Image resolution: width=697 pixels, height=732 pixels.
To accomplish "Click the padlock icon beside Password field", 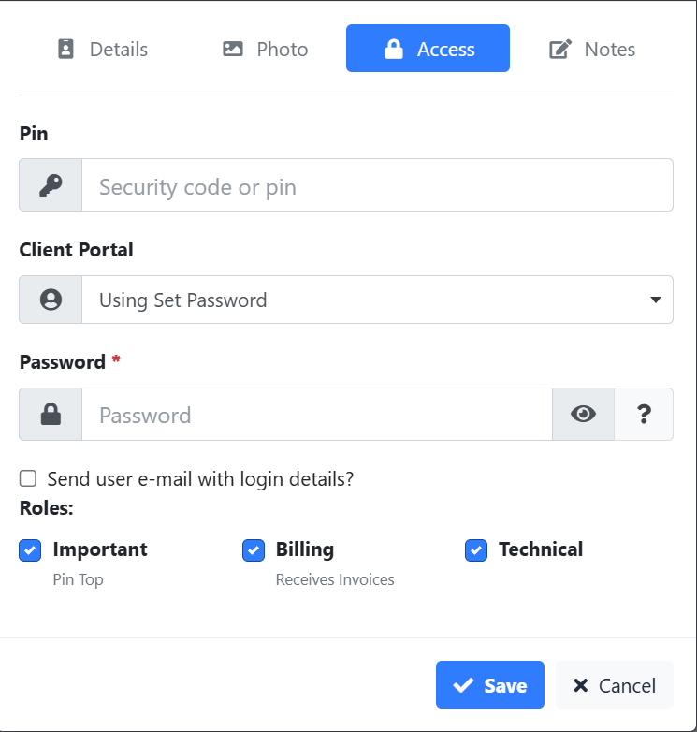I will click(x=51, y=415).
